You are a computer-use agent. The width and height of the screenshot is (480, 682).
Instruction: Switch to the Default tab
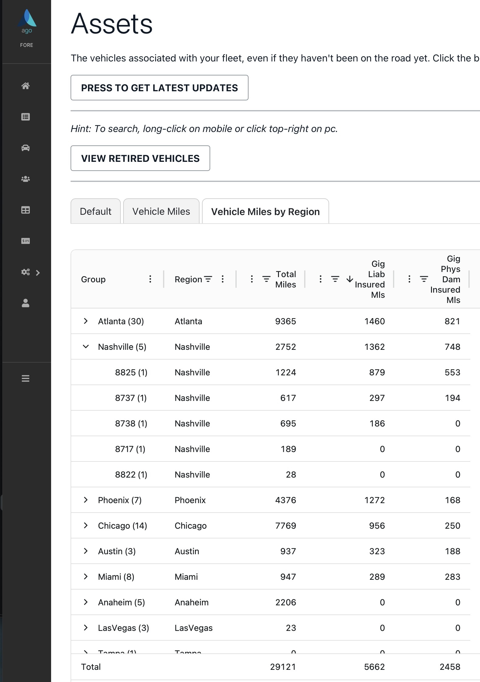coord(96,211)
